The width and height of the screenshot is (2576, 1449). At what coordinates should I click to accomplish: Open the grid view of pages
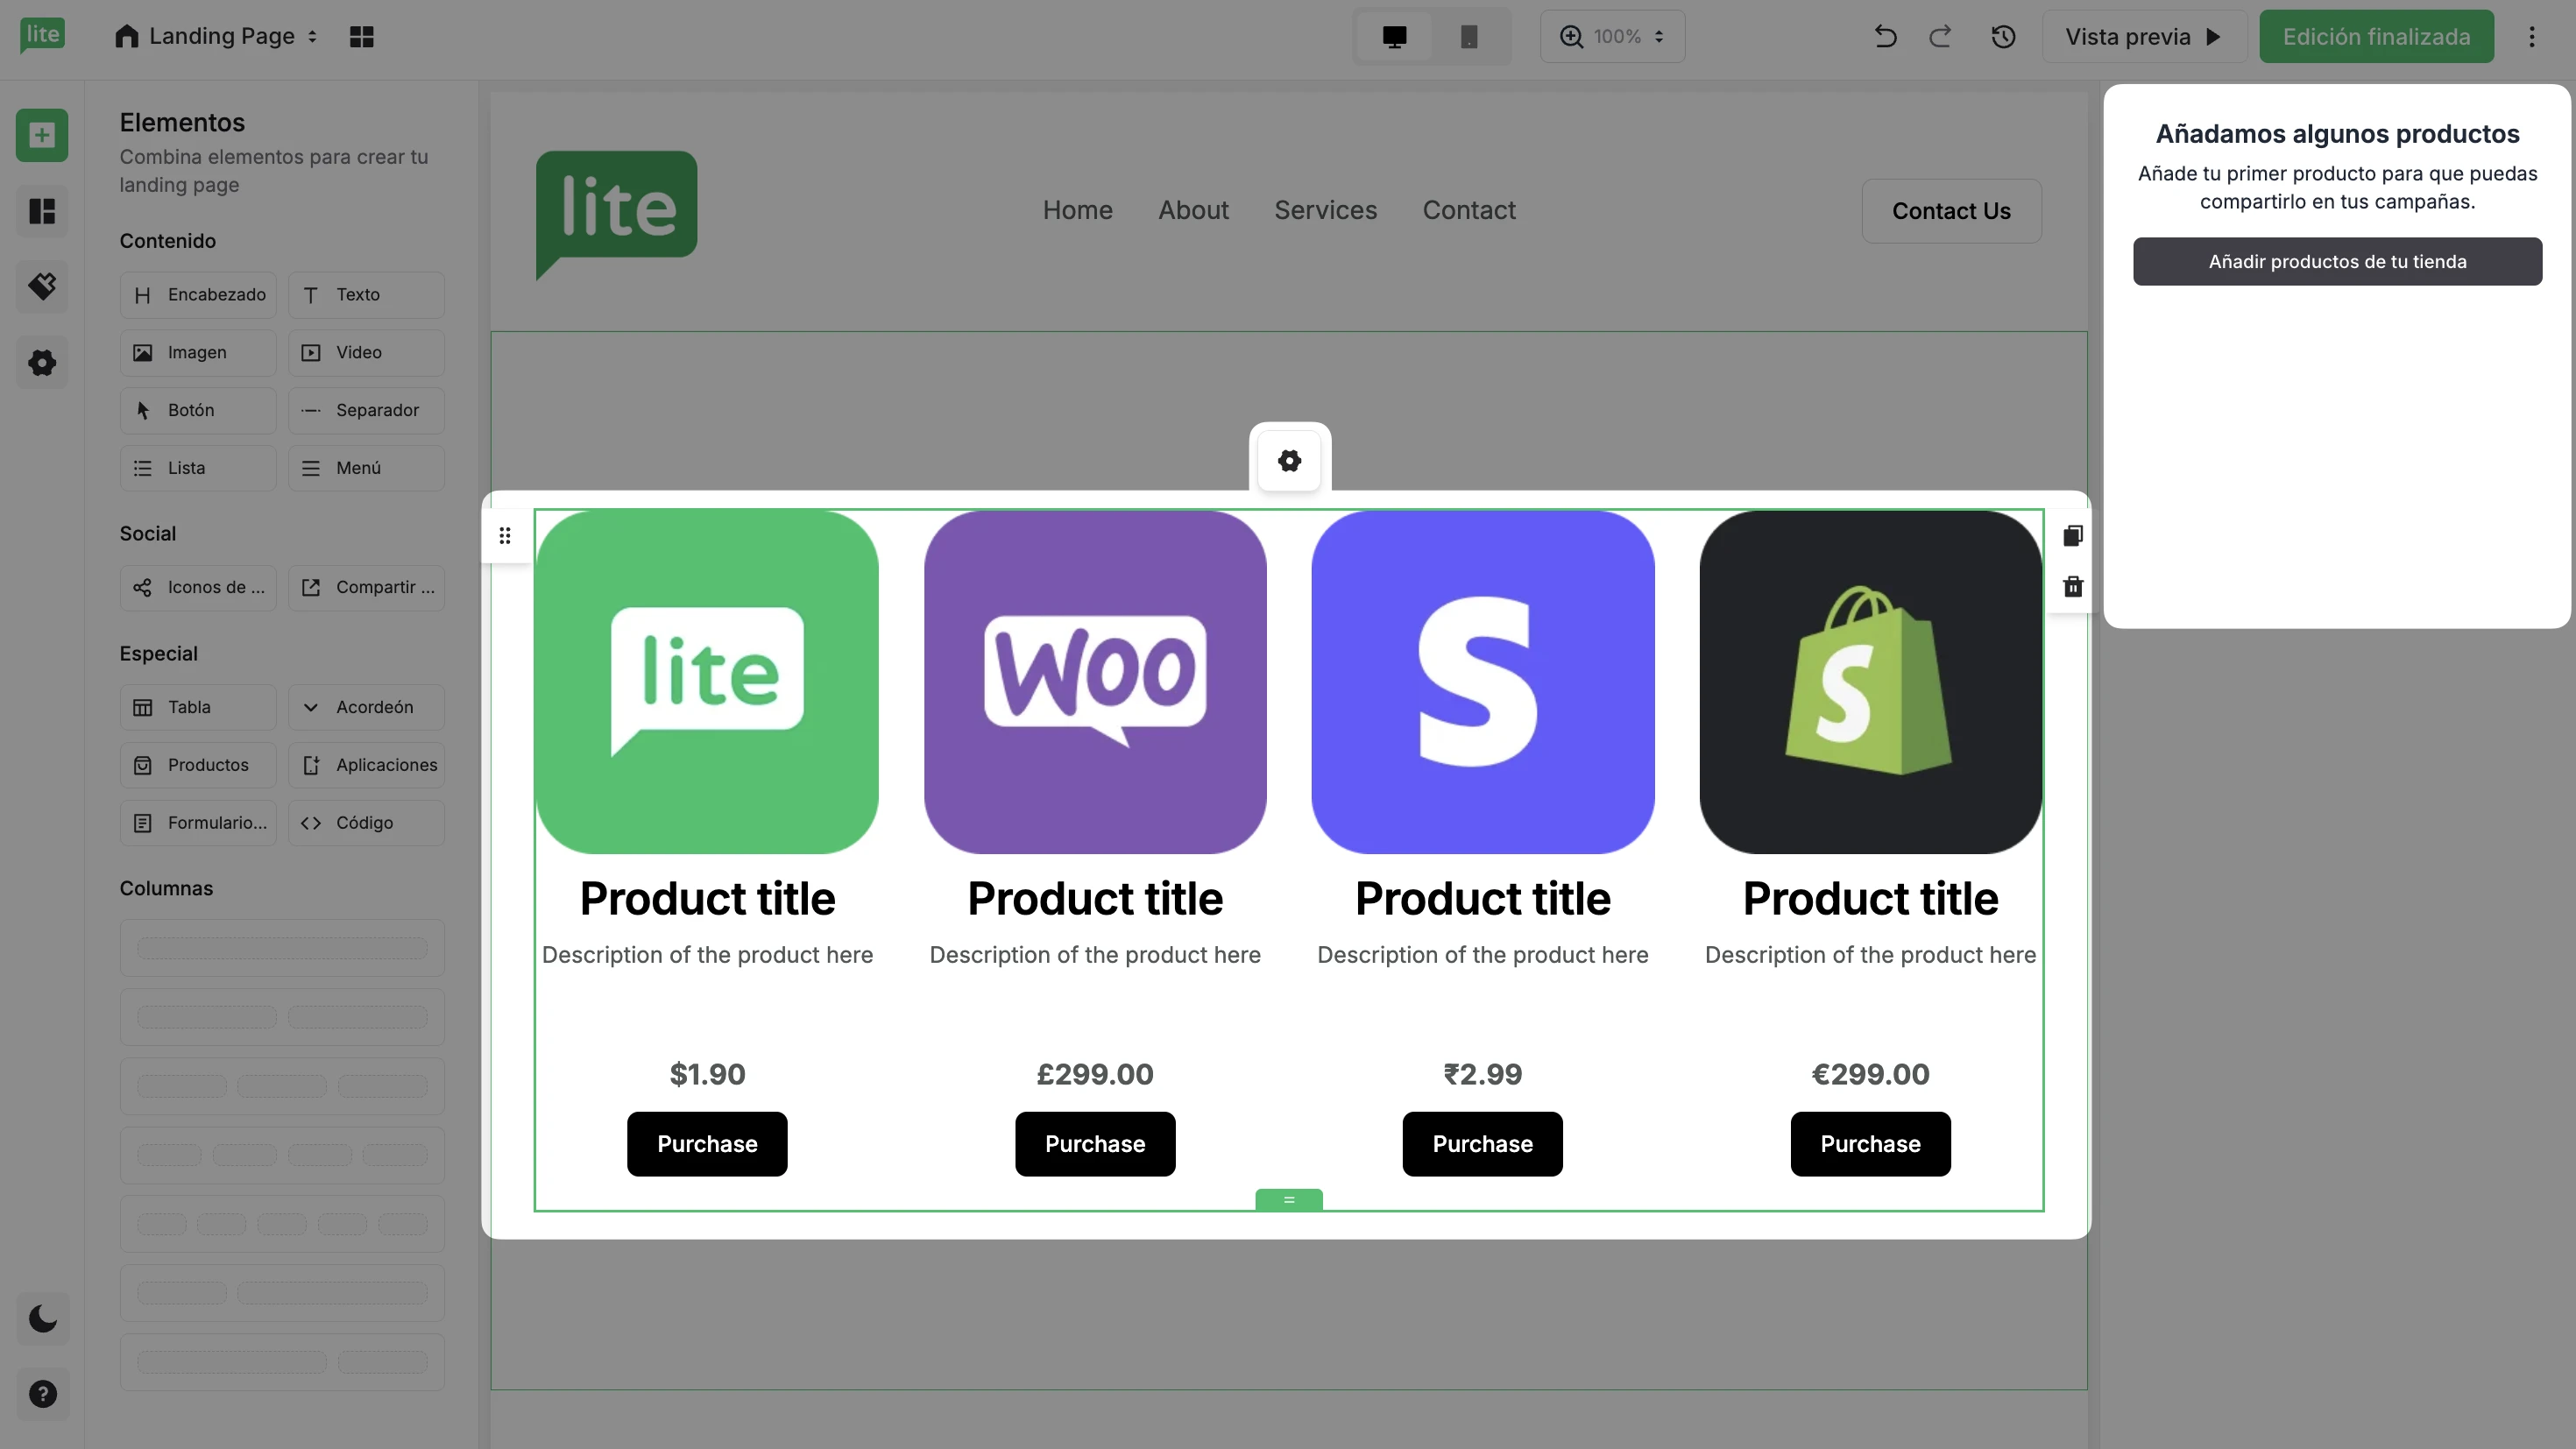click(x=361, y=37)
